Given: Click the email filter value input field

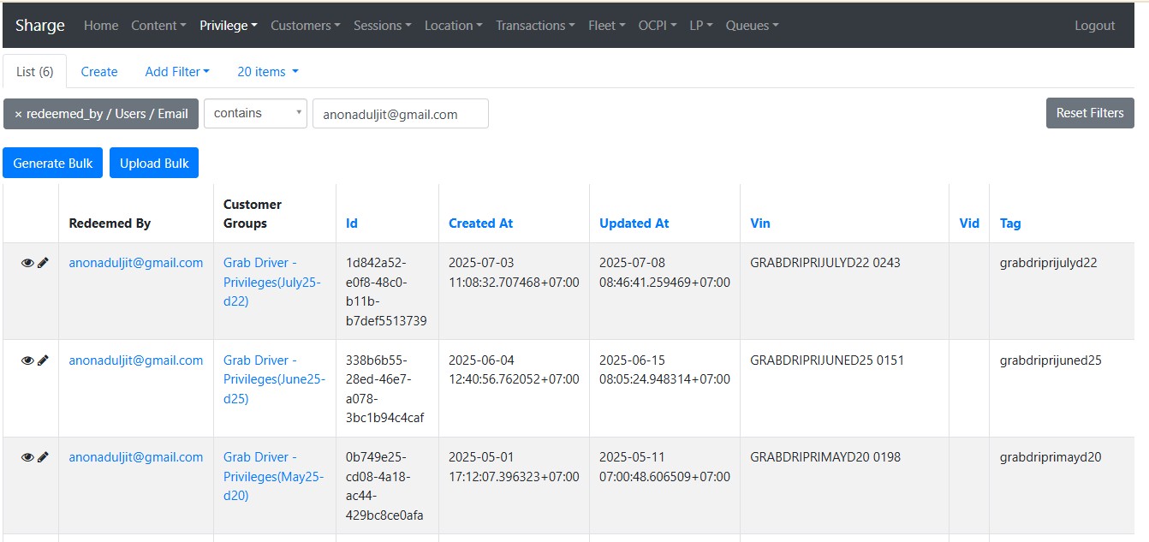Looking at the screenshot, I should [x=400, y=114].
